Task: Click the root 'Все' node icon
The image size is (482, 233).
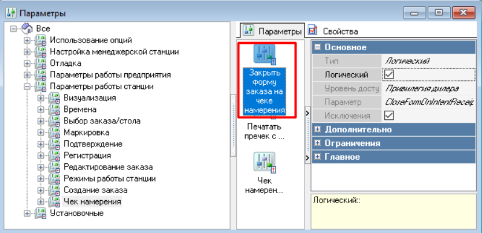Action: (x=27, y=29)
